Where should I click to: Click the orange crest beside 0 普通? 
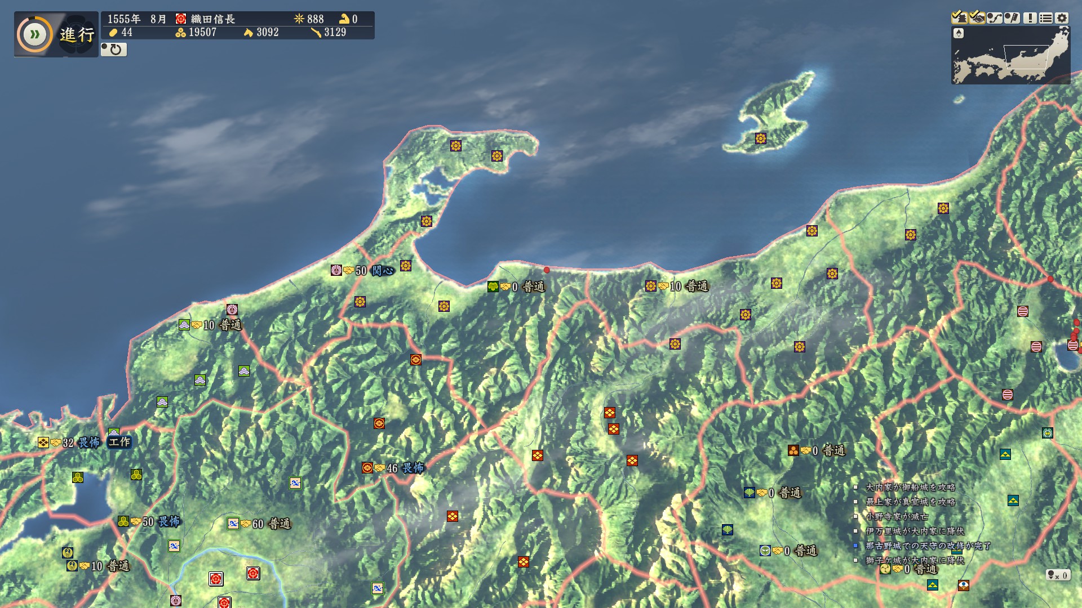[x=793, y=450]
